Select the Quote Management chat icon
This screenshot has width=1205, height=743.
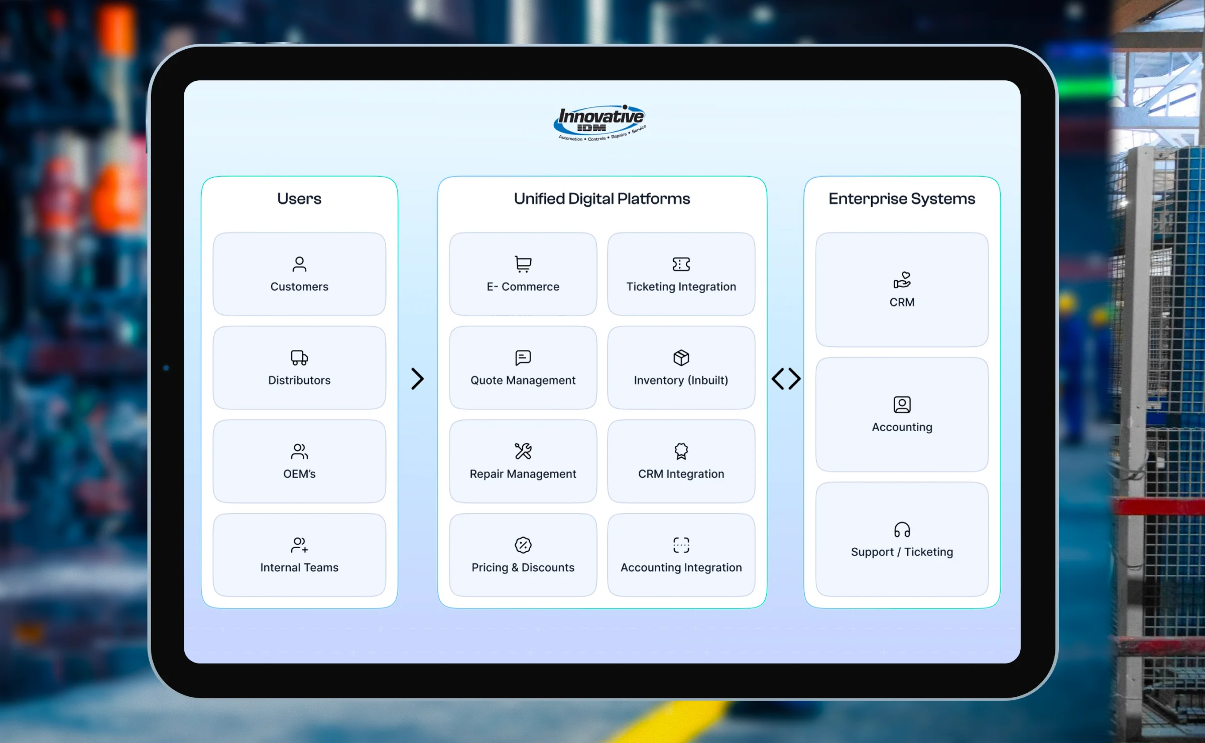(x=522, y=357)
